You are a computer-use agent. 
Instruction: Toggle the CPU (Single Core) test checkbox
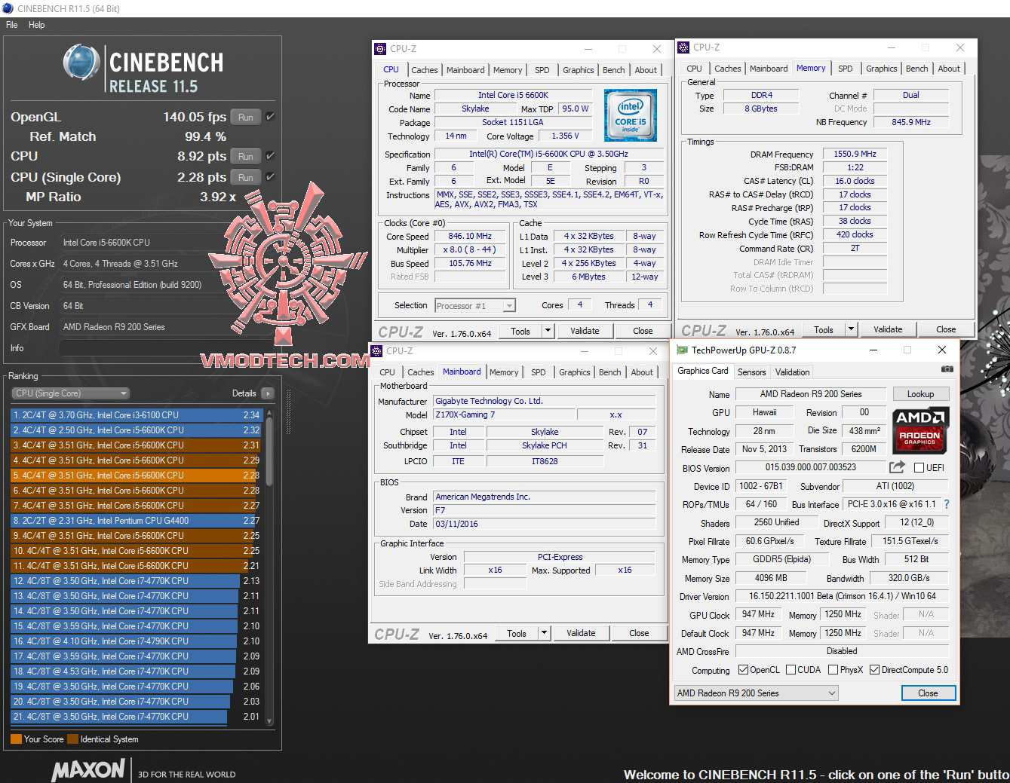tap(270, 177)
